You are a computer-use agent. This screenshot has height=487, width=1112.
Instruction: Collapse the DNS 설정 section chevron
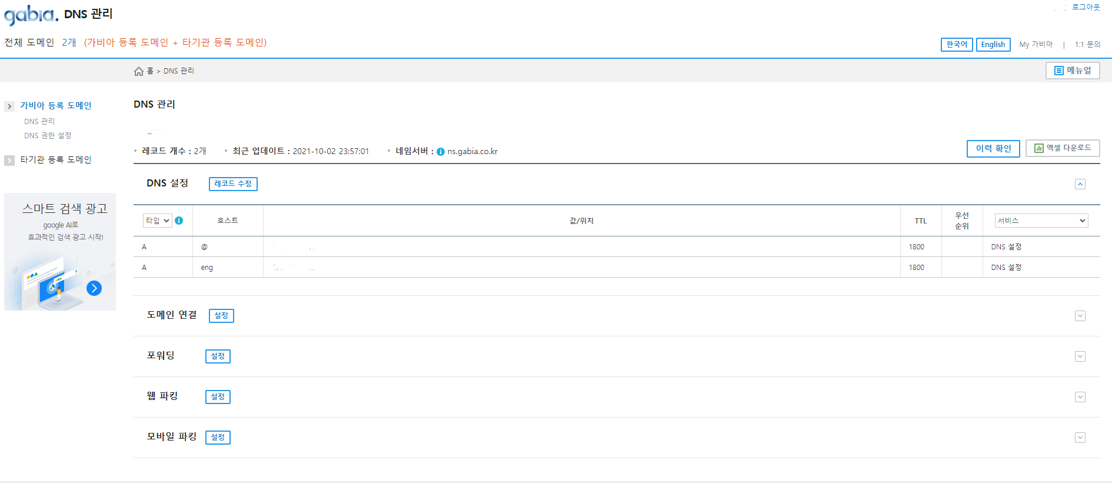[x=1080, y=184]
